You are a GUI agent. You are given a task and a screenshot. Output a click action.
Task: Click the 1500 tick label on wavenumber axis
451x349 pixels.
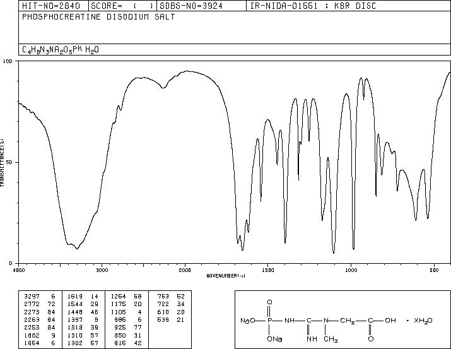pos(268,270)
